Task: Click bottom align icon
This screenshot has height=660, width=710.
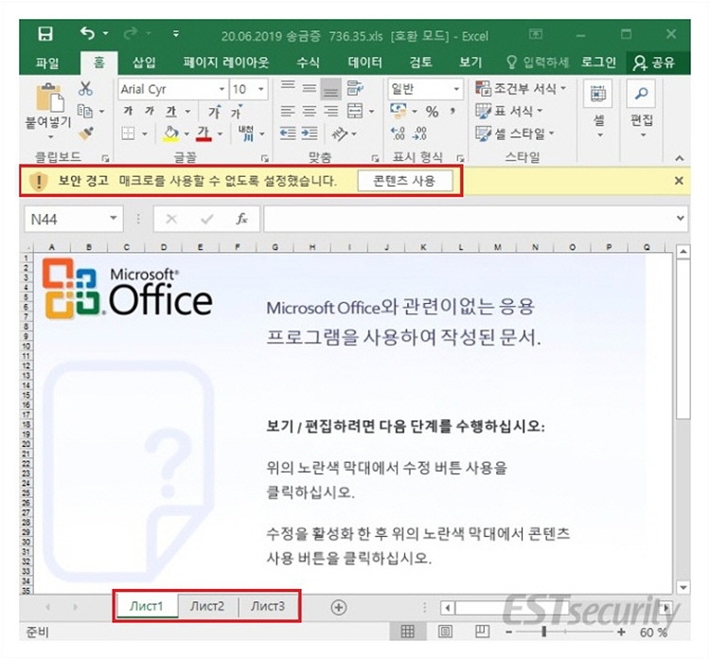Action: pyautogui.click(x=331, y=89)
